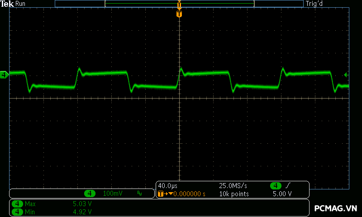362x217 pixels.
Task: Click the green trigger level arrow at right edge
Action: point(346,75)
